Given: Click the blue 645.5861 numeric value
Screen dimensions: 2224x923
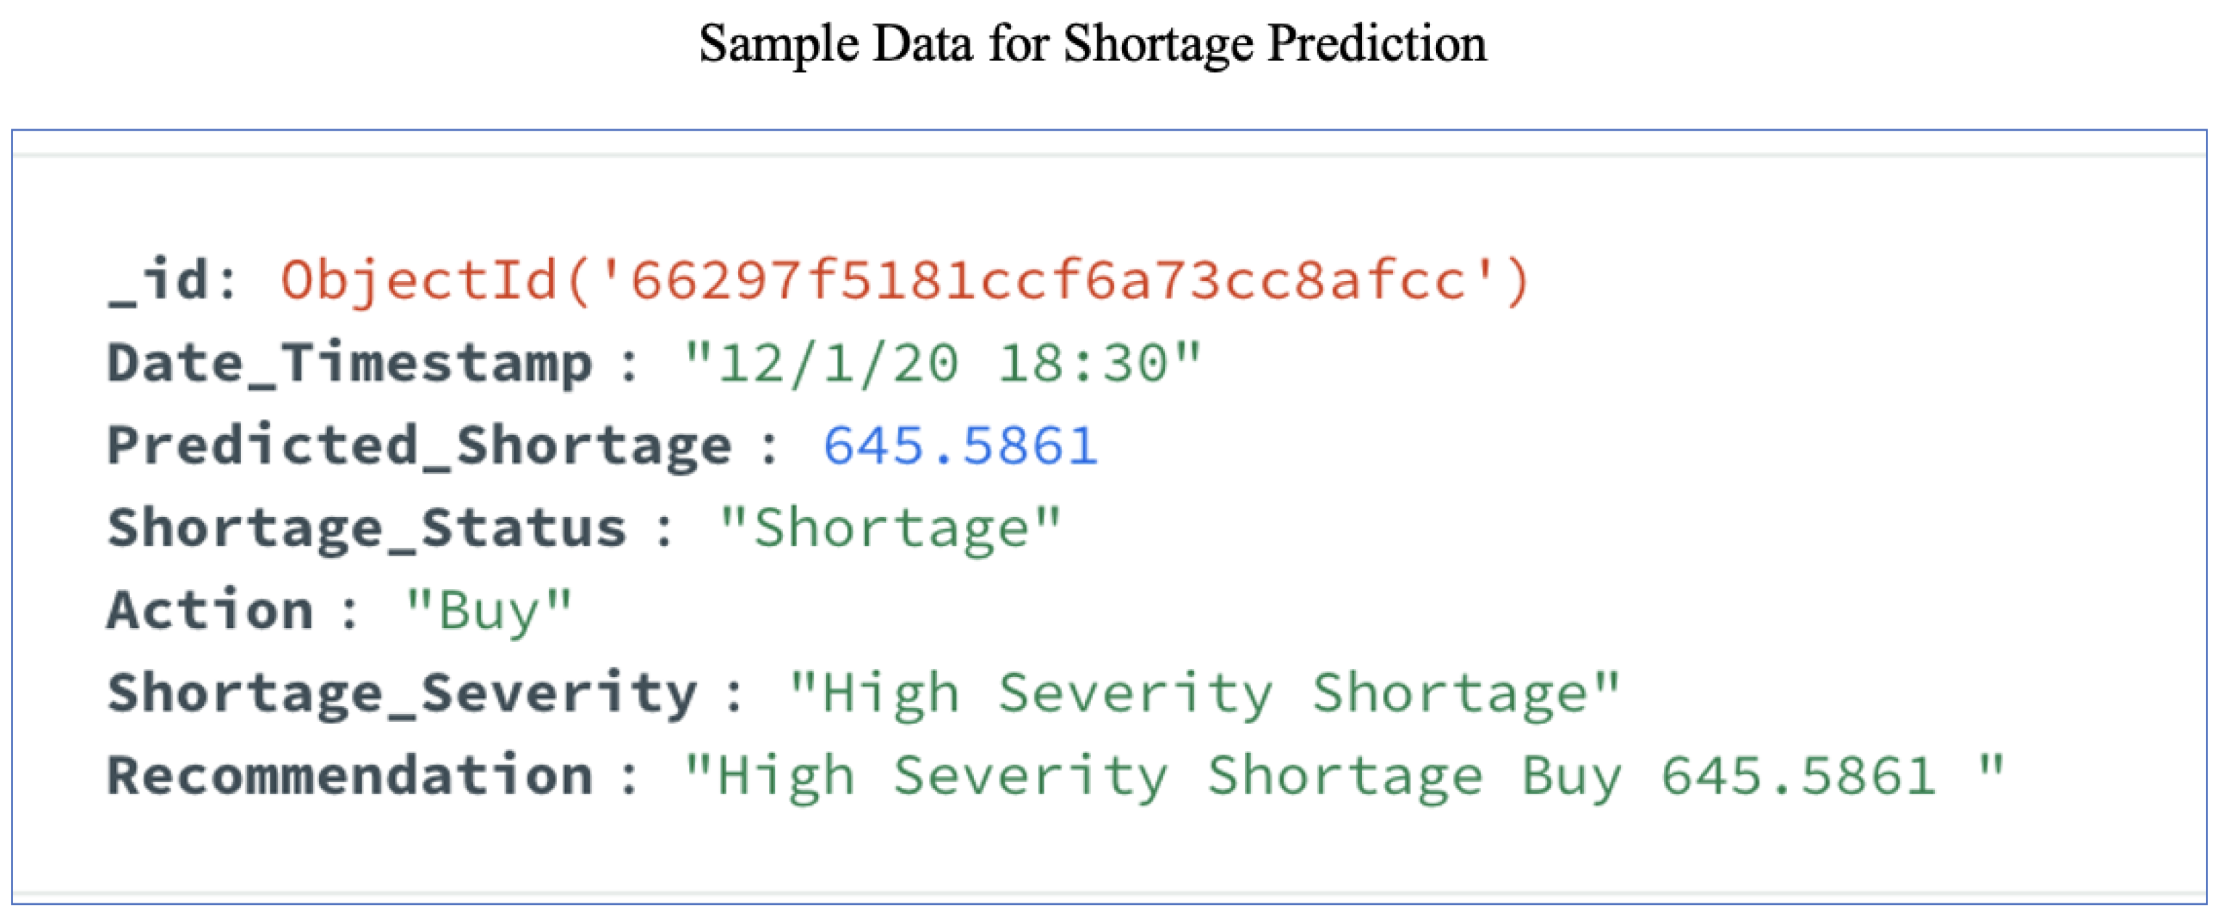Looking at the screenshot, I should tap(959, 447).
